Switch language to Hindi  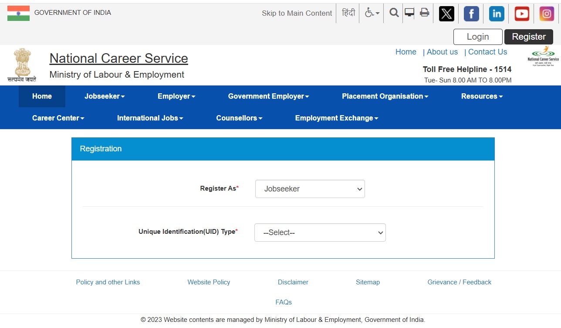coord(348,13)
